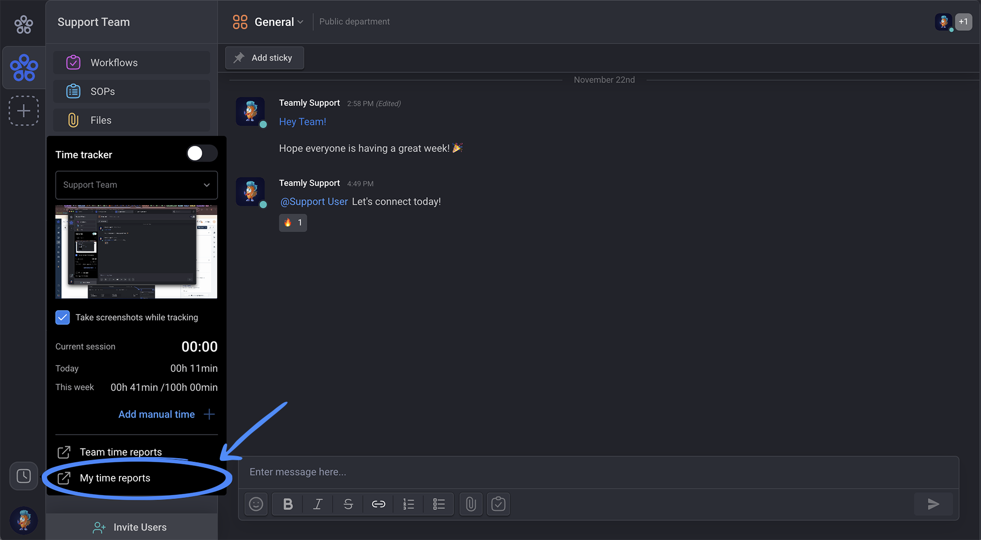The image size is (981, 540).
Task: Toggle bold formatting
Action: point(288,504)
